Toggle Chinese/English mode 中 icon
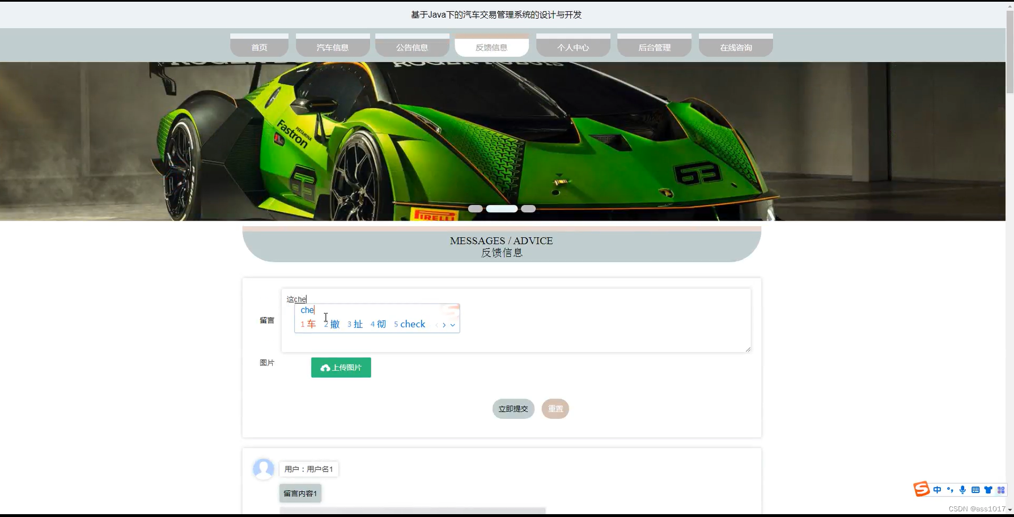Image resolution: width=1014 pixels, height=517 pixels. pyautogui.click(x=937, y=490)
